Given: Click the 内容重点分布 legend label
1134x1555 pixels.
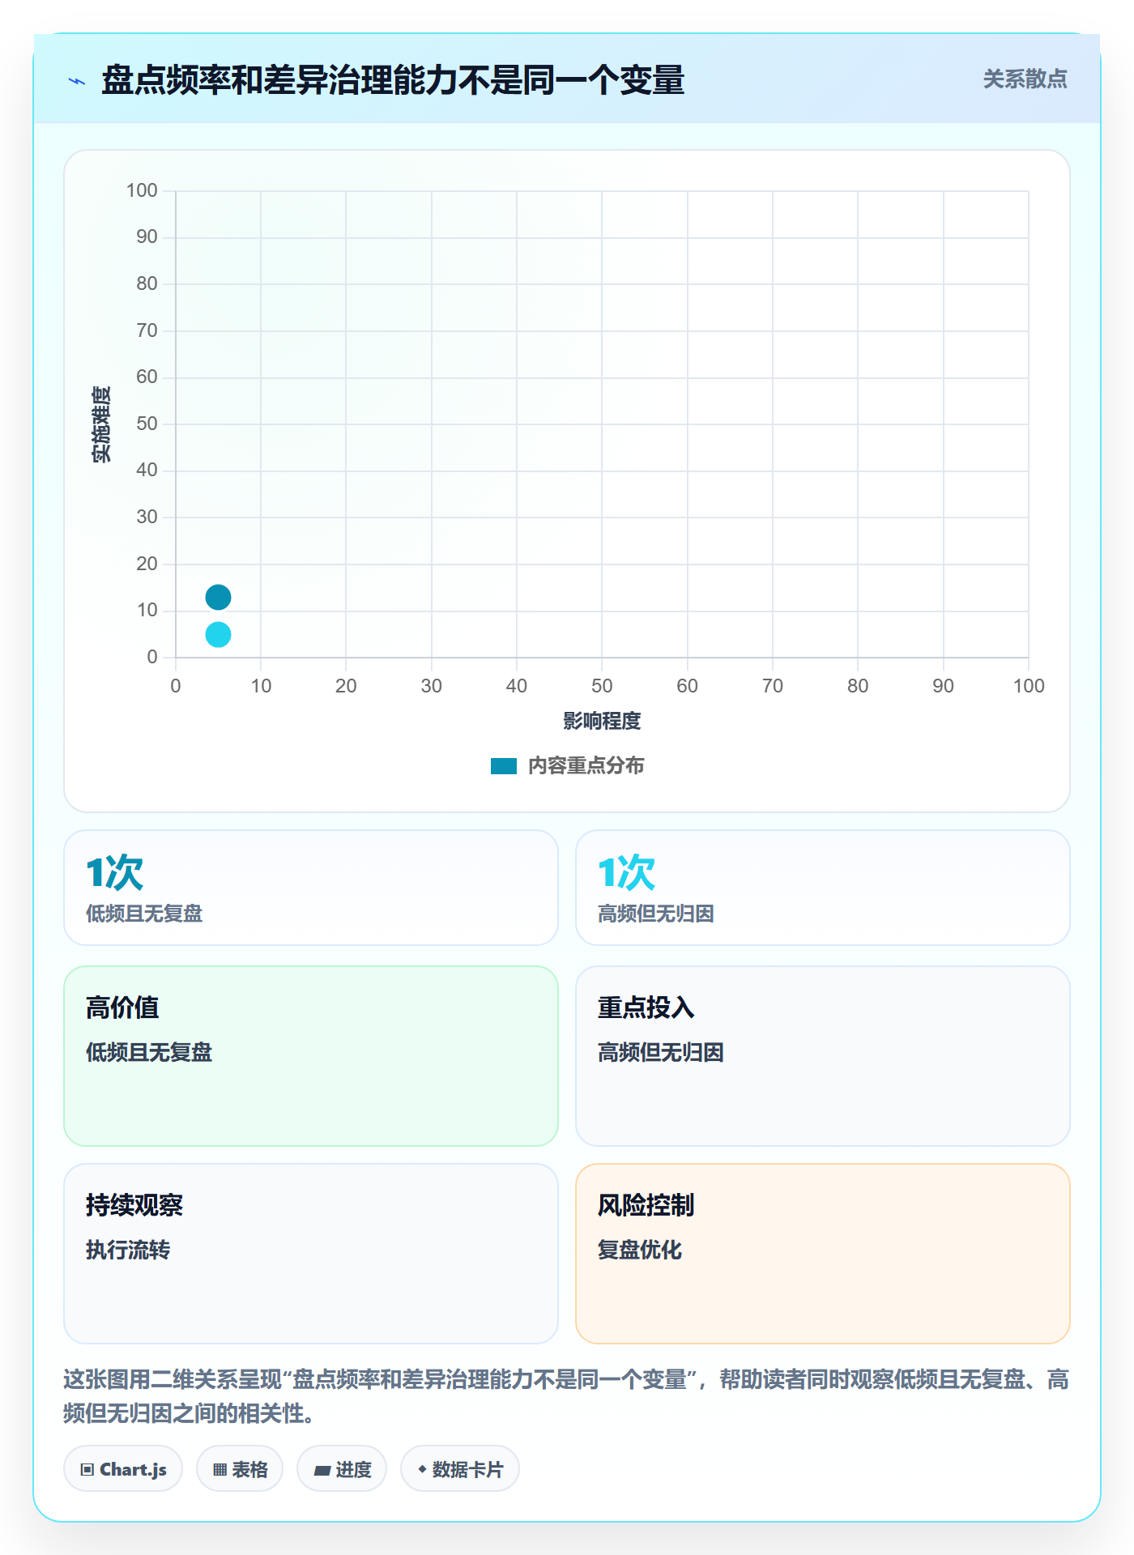Looking at the screenshot, I should coord(586,766).
